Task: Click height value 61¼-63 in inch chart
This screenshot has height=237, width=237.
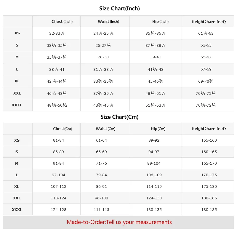Action: click(206, 33)
